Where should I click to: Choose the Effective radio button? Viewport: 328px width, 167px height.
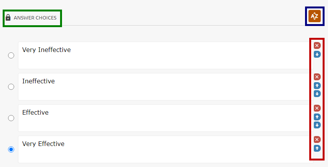(x=11, y=118)
